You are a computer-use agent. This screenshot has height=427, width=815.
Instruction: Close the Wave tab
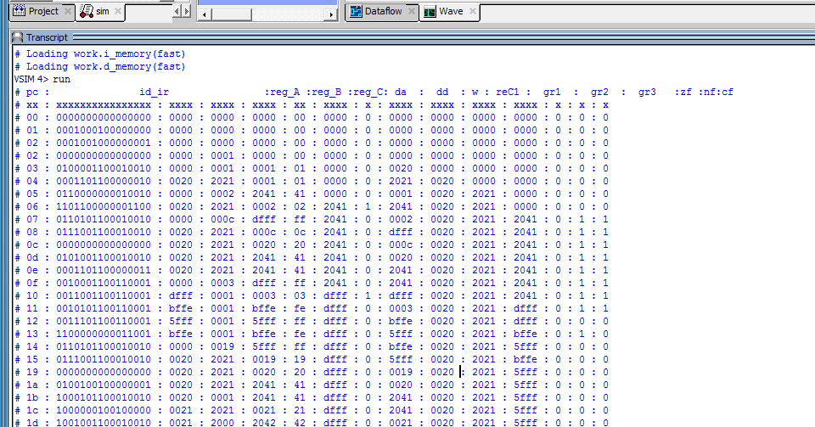click(470, 12)
